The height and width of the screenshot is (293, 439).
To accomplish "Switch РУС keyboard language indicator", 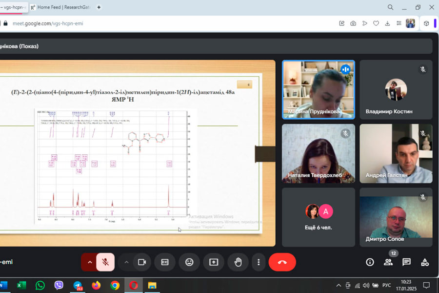I will (386, 285).
